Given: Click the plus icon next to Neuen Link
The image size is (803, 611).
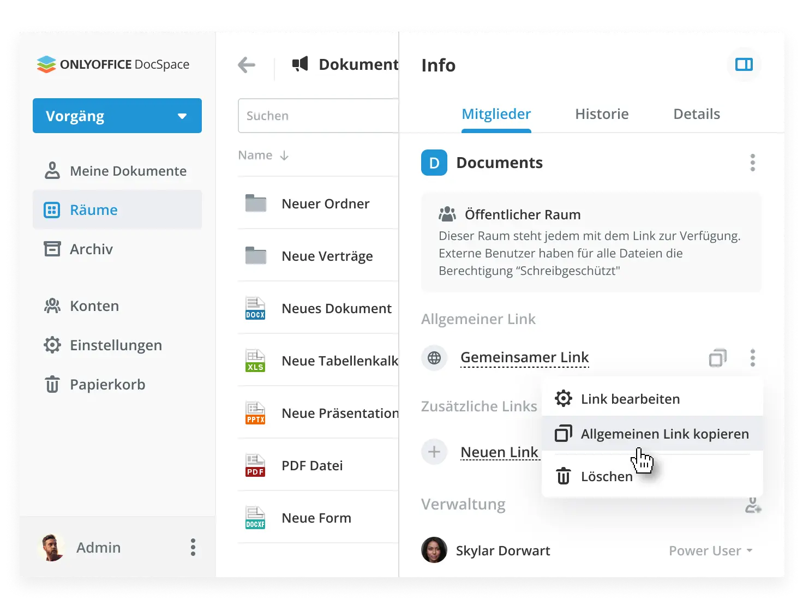Looking at the screenshot, I should (x=434, y=452).
